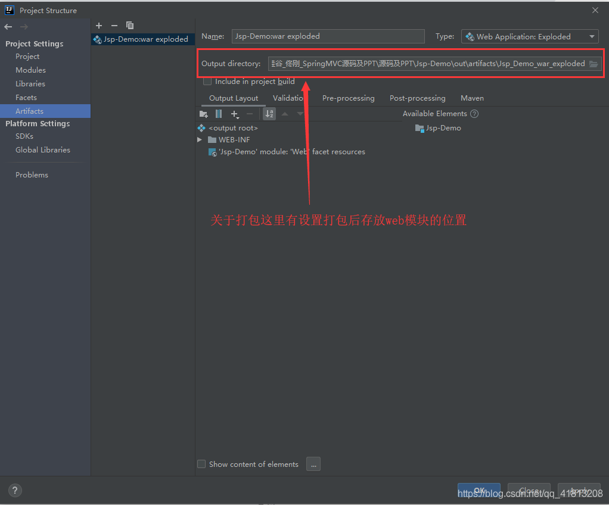
Task: Open the Type dropdown Web Application: Exploded
Action: (530, 36)
